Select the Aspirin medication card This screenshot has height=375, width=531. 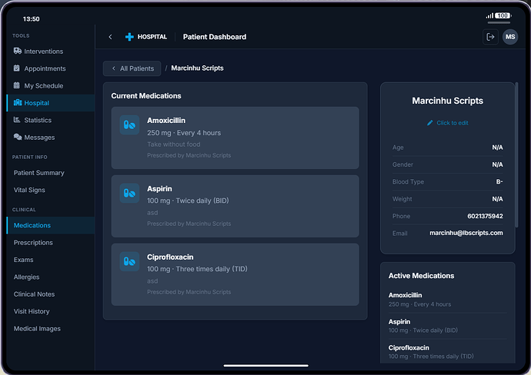pos(235,205)
